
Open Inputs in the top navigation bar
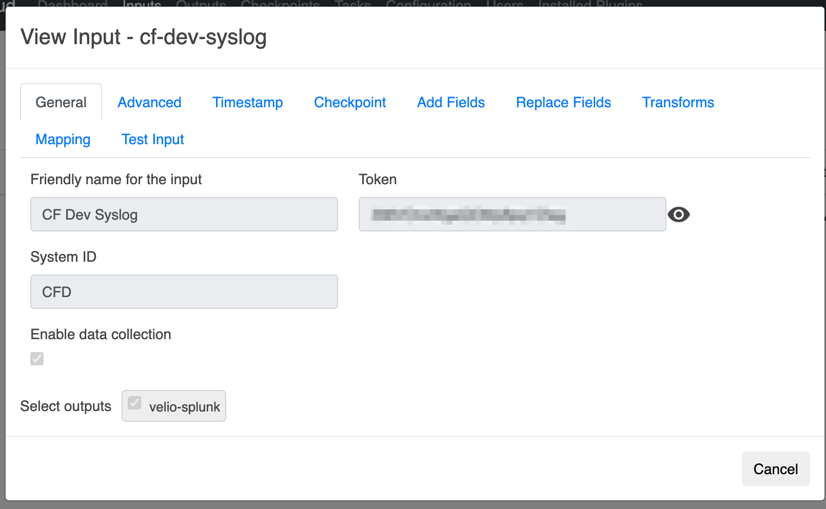pos(142,4)
